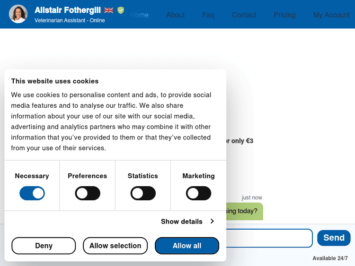
Task: Click Alistair Fothergill's profile avatar
Action: (x=18, y=14)
